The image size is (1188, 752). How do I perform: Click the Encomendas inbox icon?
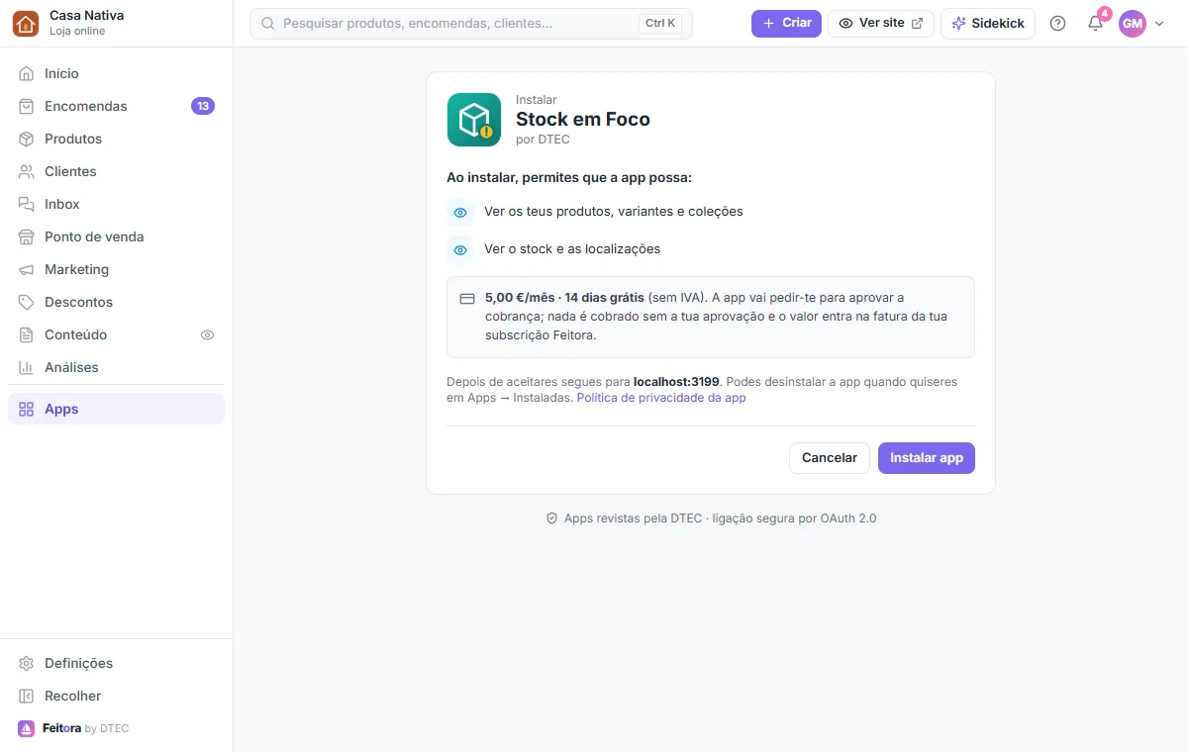coord(27,106)
